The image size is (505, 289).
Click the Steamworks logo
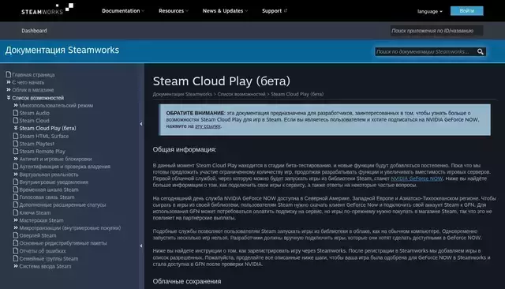47,9
